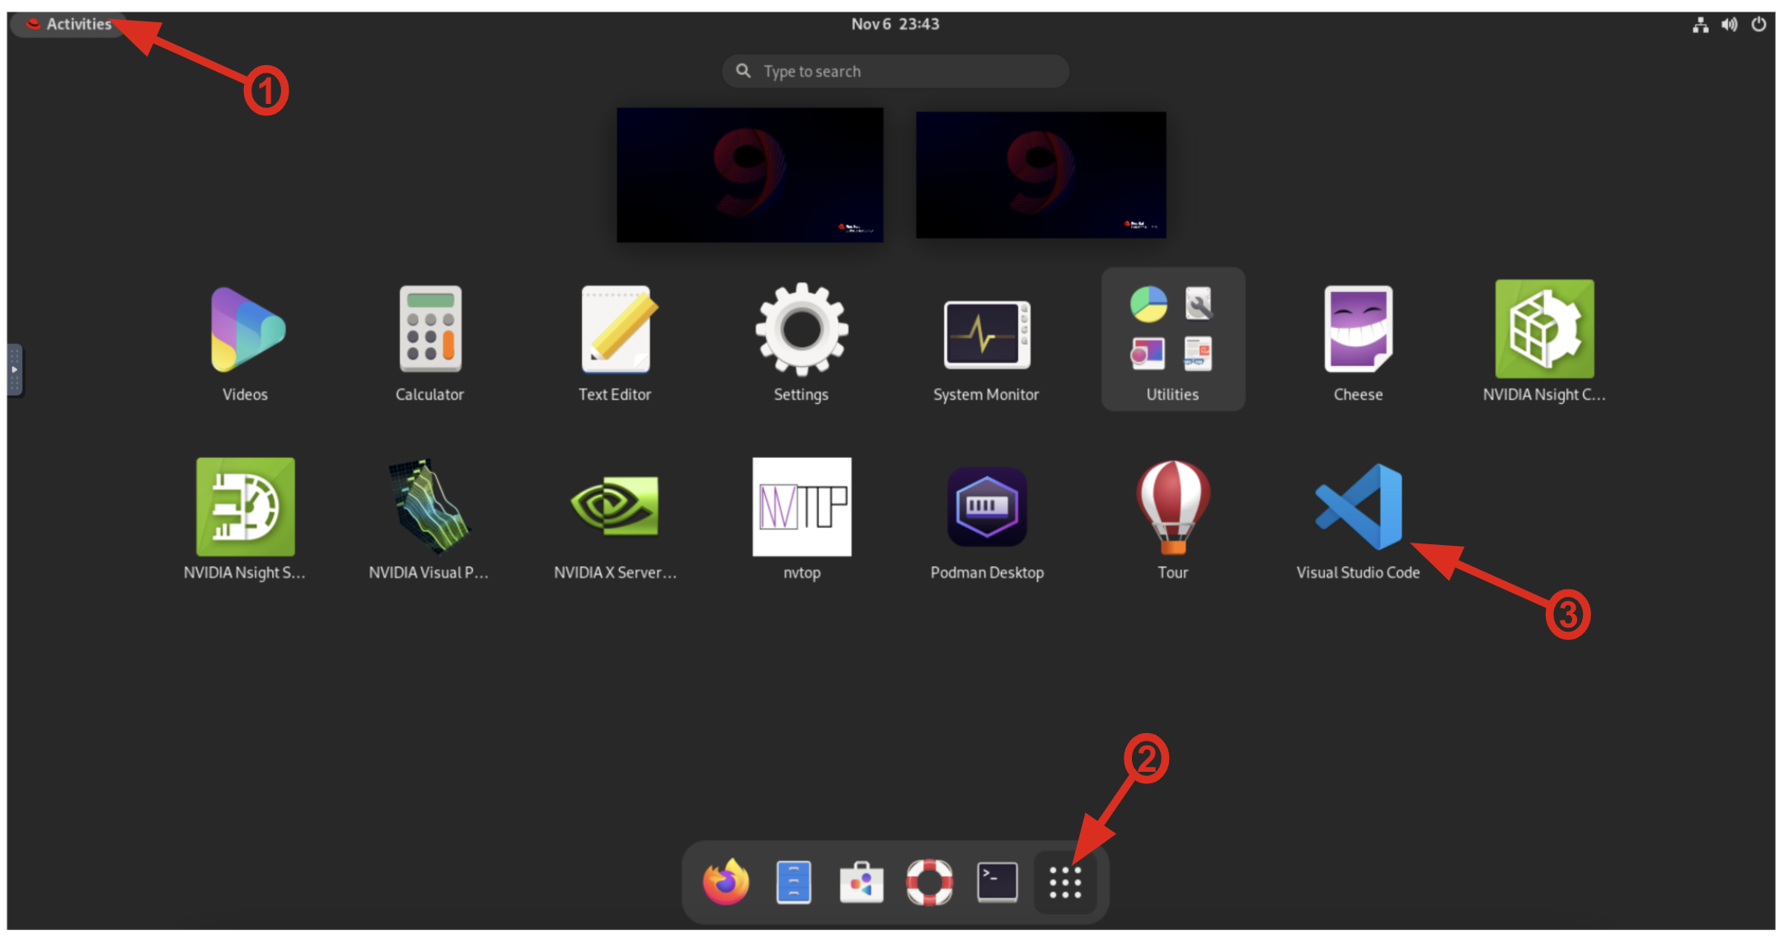
Task: Launch the Calculator app
Action: (x=430, y=330)
